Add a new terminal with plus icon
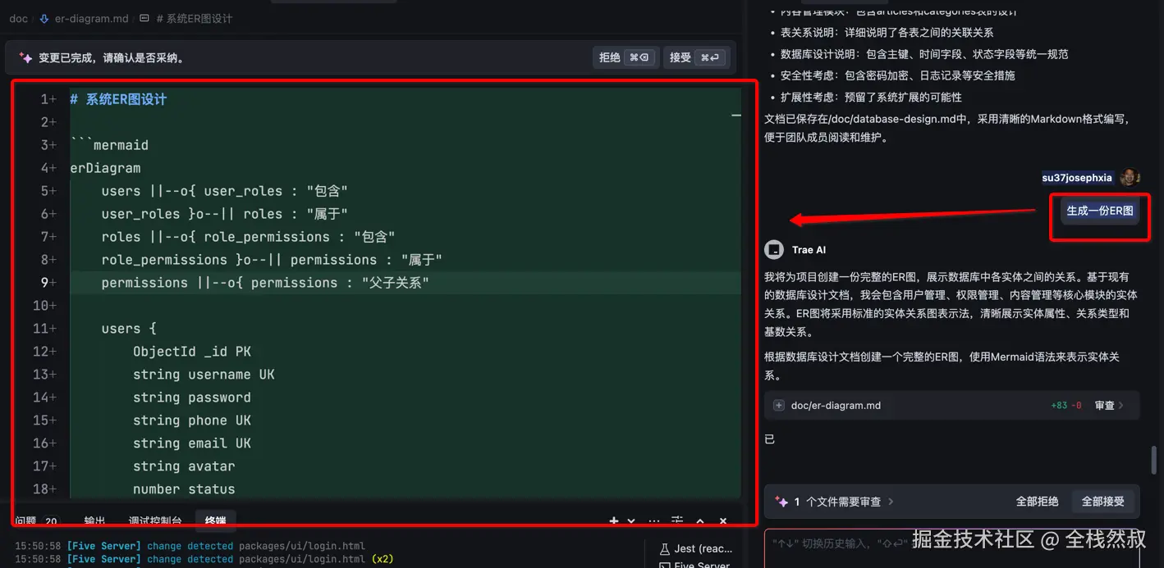Viewport: 1164px width, 568px height. [x=613, y=521]
